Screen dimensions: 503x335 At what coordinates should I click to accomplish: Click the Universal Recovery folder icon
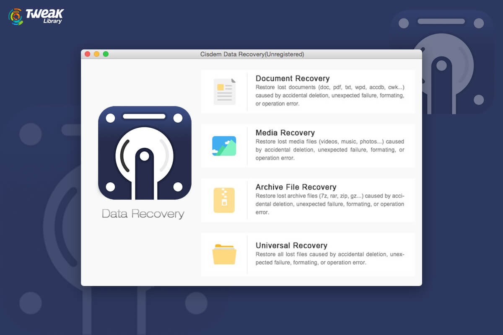pyautogui.click(x=225, y=254)
